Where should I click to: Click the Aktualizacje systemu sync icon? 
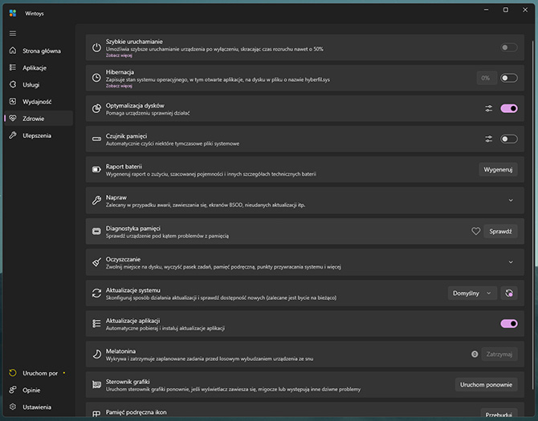point(96,293)
